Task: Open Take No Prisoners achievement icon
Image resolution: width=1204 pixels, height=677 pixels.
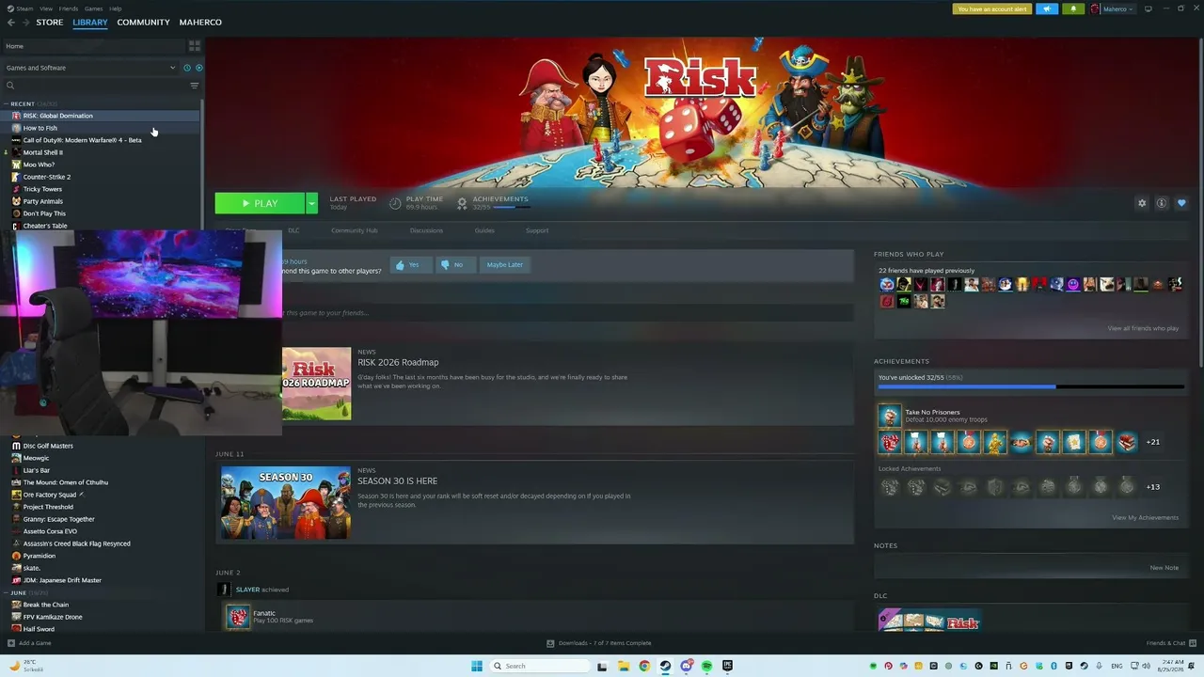Action: (x=889, y=416)
